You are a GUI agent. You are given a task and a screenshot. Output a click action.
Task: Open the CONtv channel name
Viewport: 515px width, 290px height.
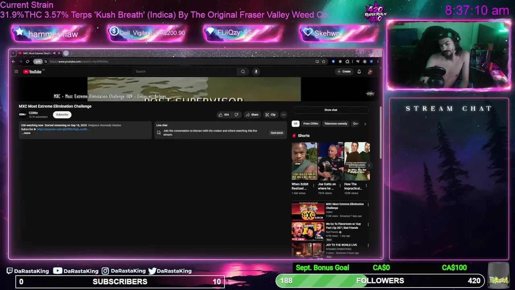point(33,113)
